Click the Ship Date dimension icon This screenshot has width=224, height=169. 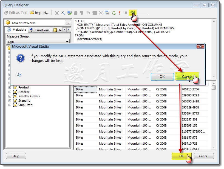pos(15,105)
